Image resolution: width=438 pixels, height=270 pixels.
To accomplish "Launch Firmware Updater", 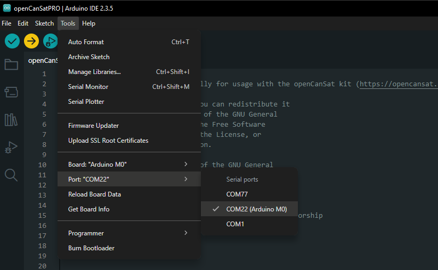I will coord(129,126).
